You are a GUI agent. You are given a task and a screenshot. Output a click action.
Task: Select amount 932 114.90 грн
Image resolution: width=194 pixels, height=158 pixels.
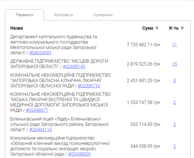(x=145, y=124)
